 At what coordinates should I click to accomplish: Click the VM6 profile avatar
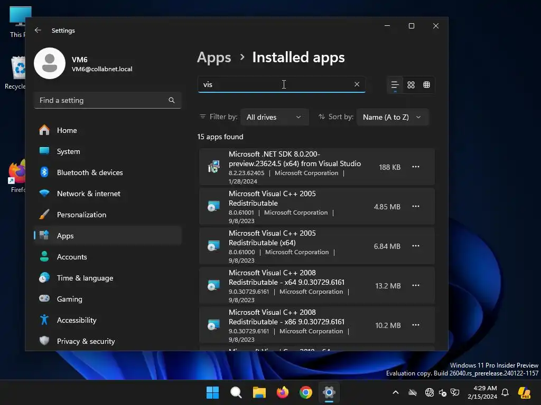[50, 63]
